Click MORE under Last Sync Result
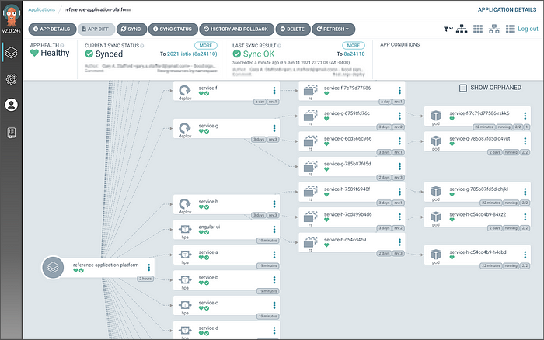This screenshot has width=544, height=340. [354, 45]
